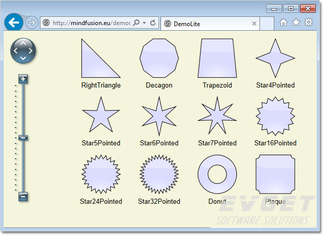323x235 pixels.
Task: Click the Star4Pointed label text
Action: click(275, 85)
